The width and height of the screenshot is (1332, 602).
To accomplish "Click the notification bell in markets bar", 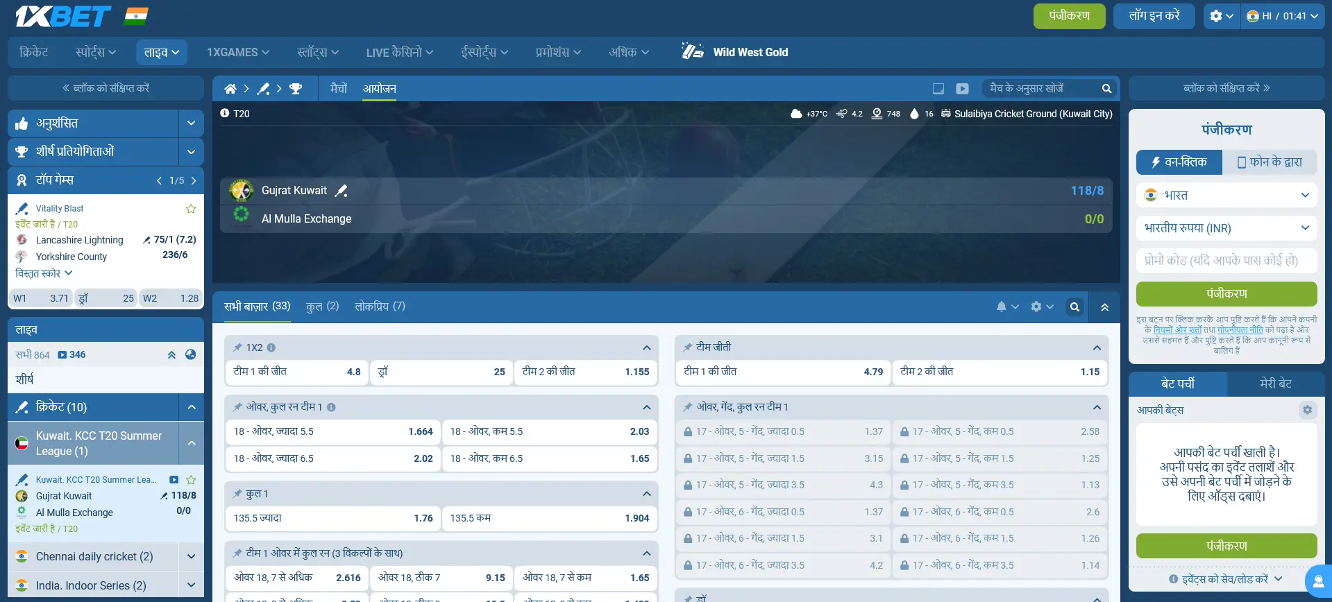I will pos(1001,307).
